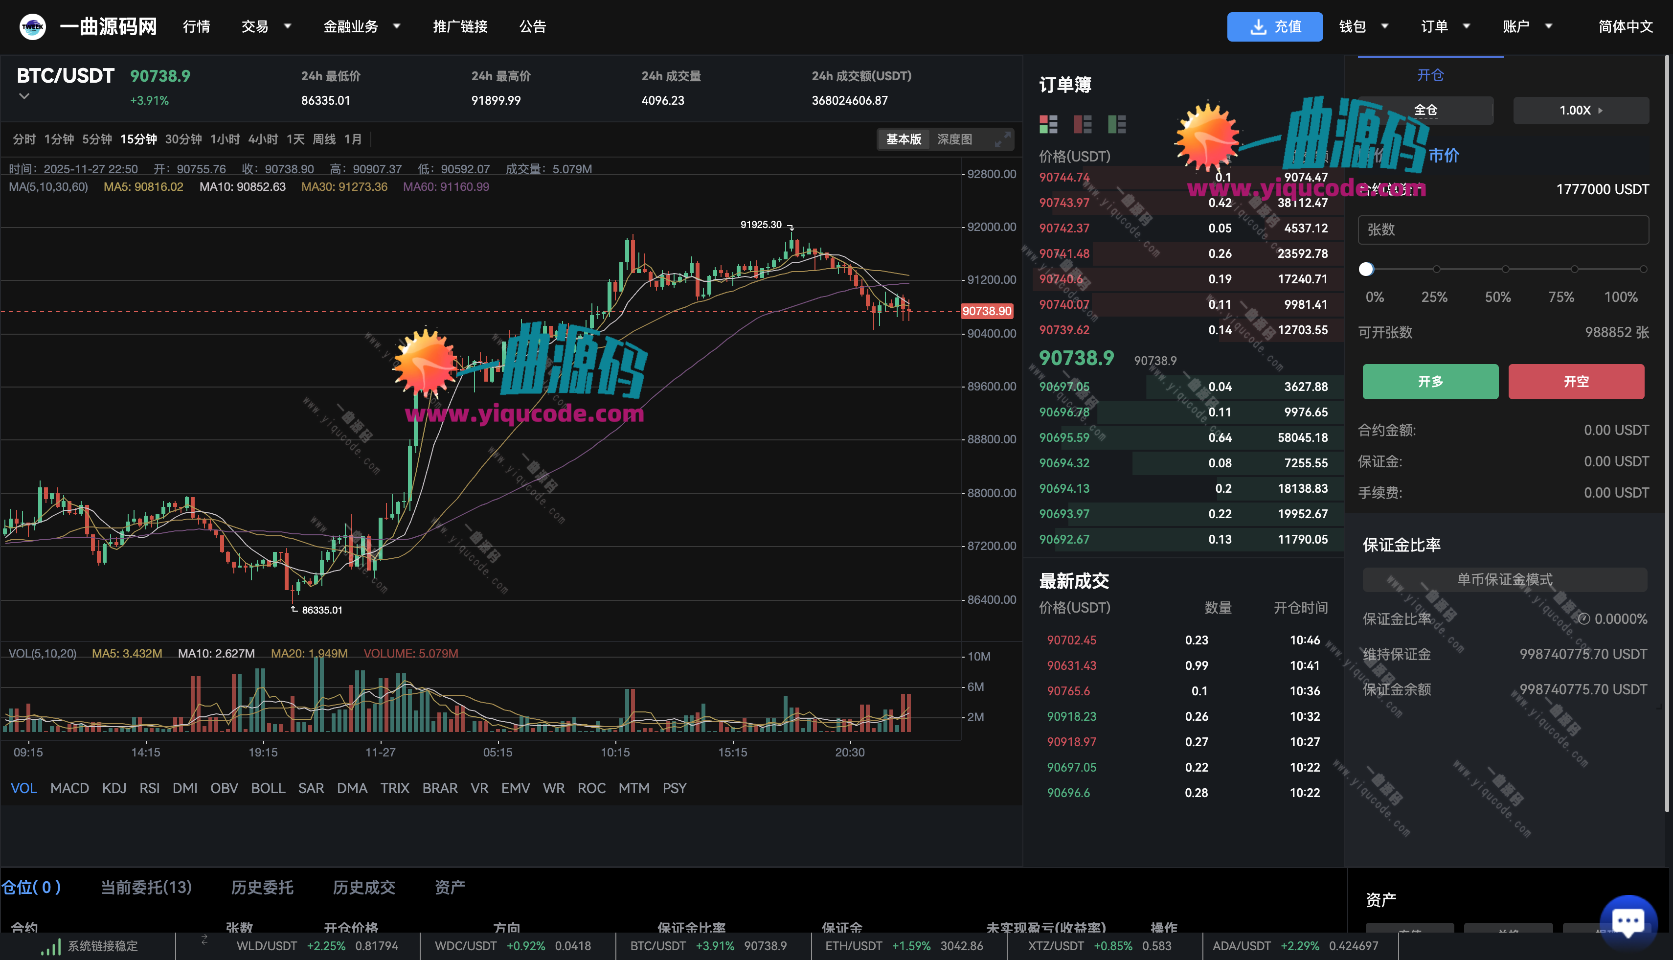
Task: Click the 充值 deposit button
Action: 1274,26
